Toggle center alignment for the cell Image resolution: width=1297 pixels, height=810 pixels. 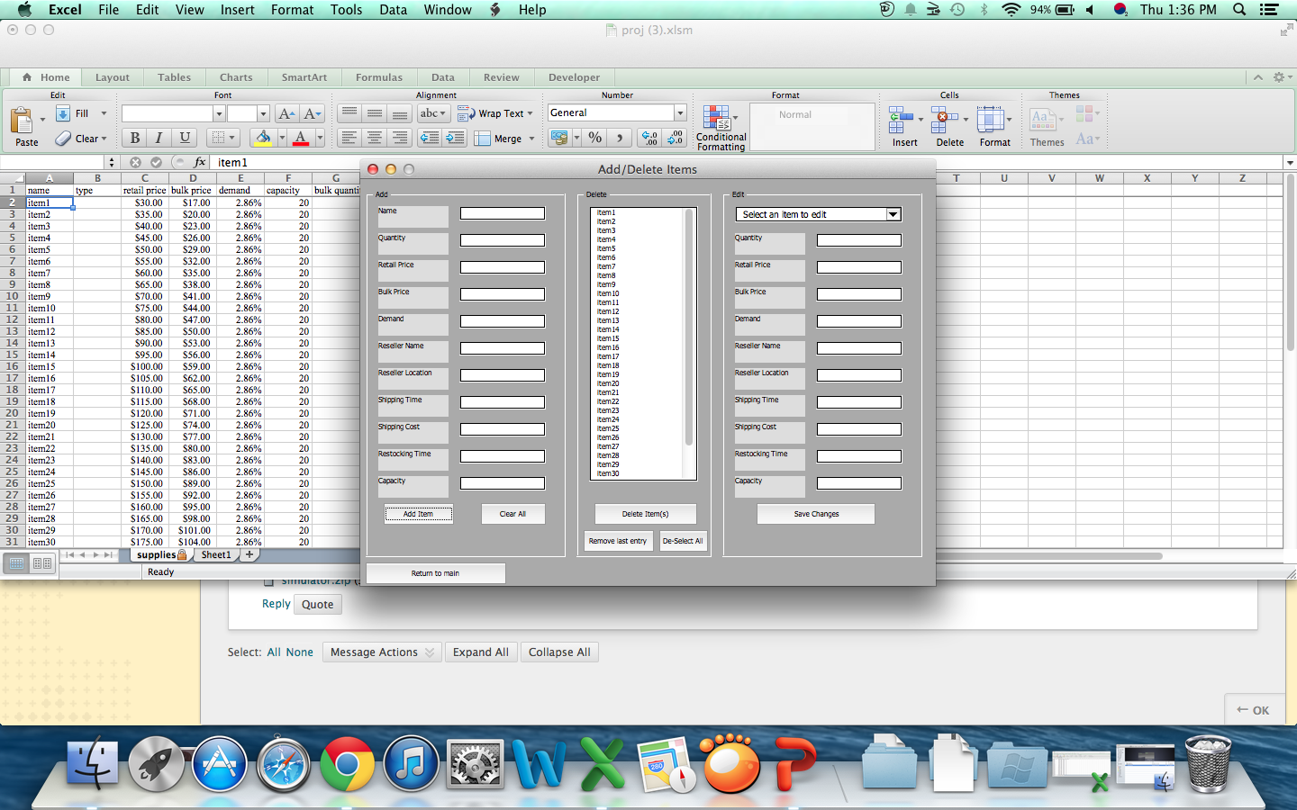coord(374,138)
